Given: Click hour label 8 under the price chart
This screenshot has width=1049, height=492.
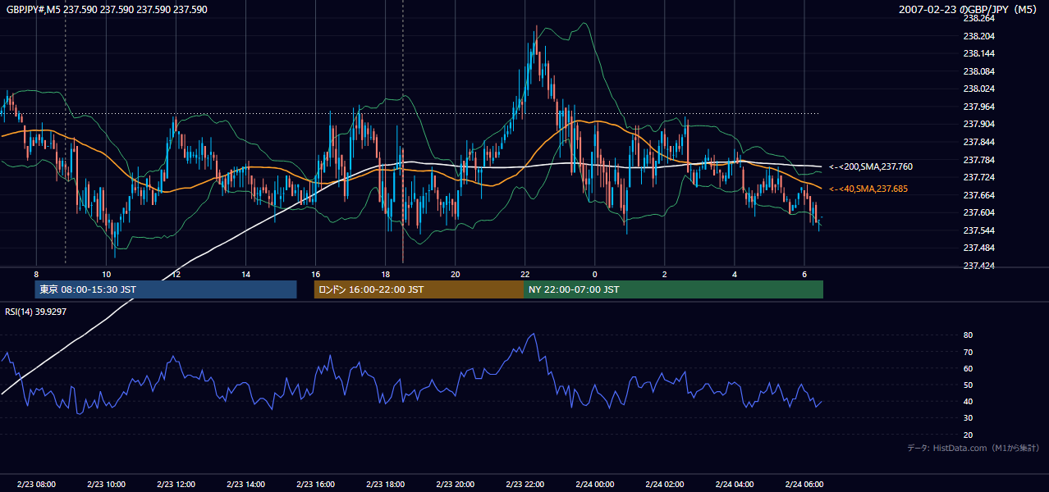Looking at the screenshot, I should 36,274.
